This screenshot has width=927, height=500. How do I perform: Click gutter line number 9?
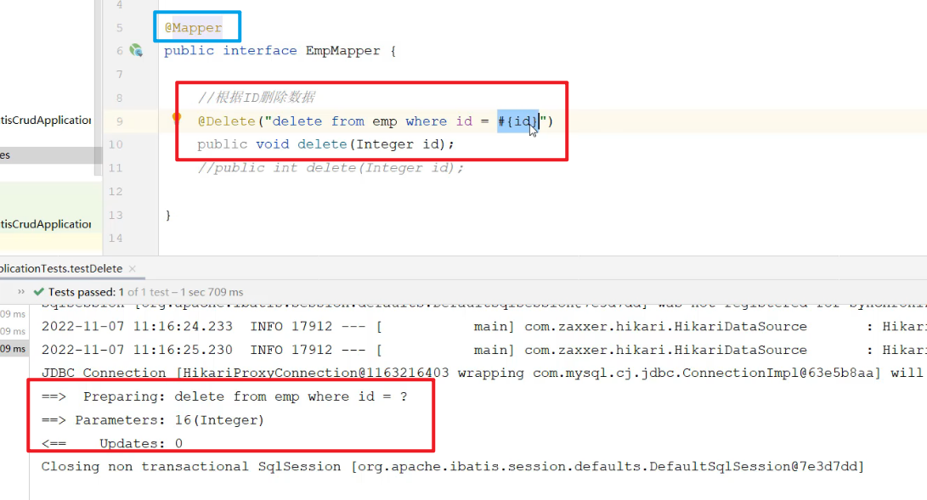[119, 121]
